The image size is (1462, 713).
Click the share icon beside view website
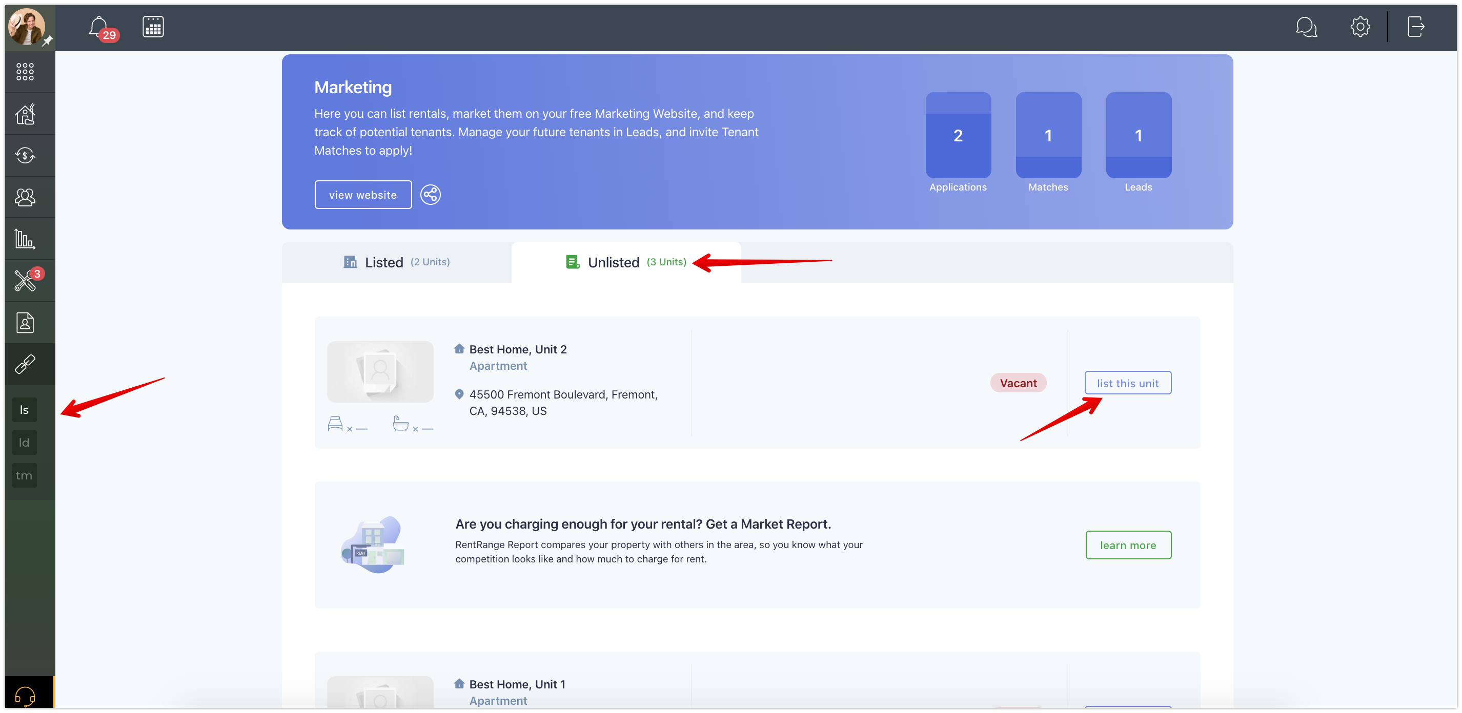click(x=430, y=195)
